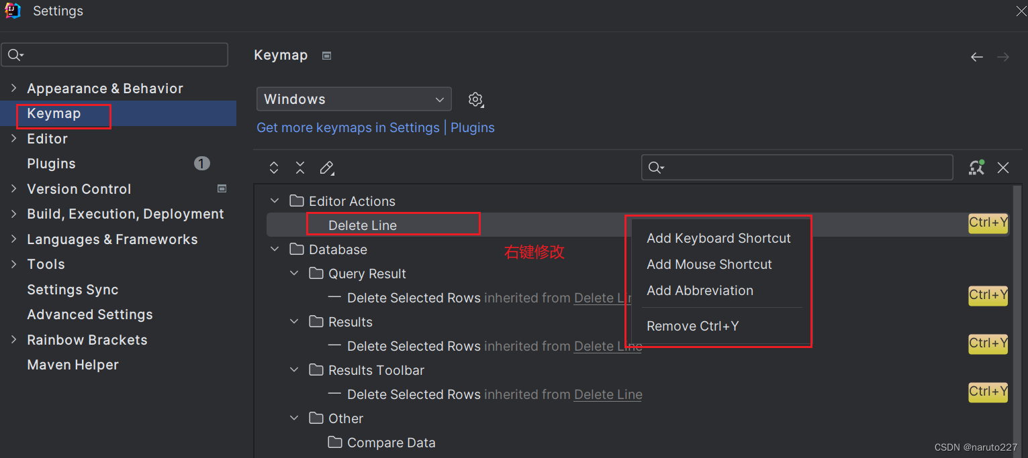
Task: Expand Build, Execution, Deployment chevron
Action: tap(14, 214)
